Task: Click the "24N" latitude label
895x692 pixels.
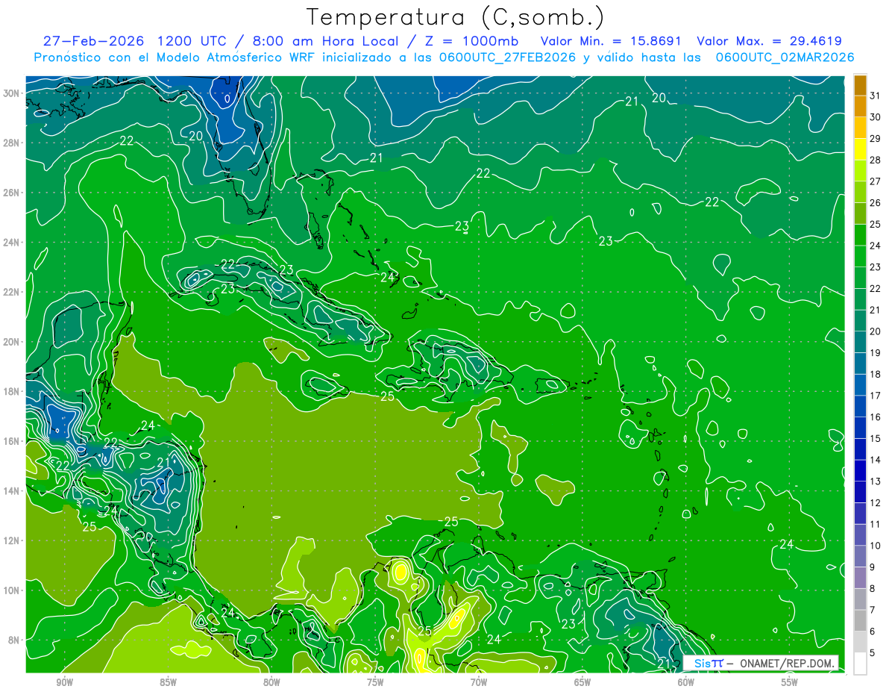Action: point(11,243)
